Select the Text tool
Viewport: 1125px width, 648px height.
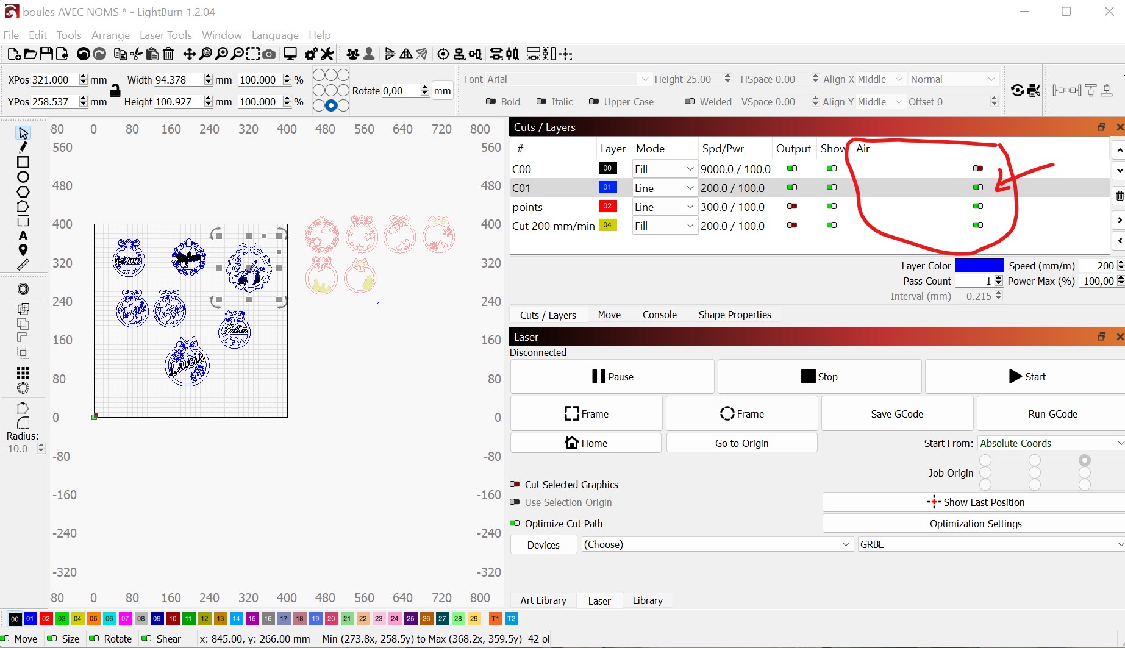pyautogui.click(x=23, y=235)
